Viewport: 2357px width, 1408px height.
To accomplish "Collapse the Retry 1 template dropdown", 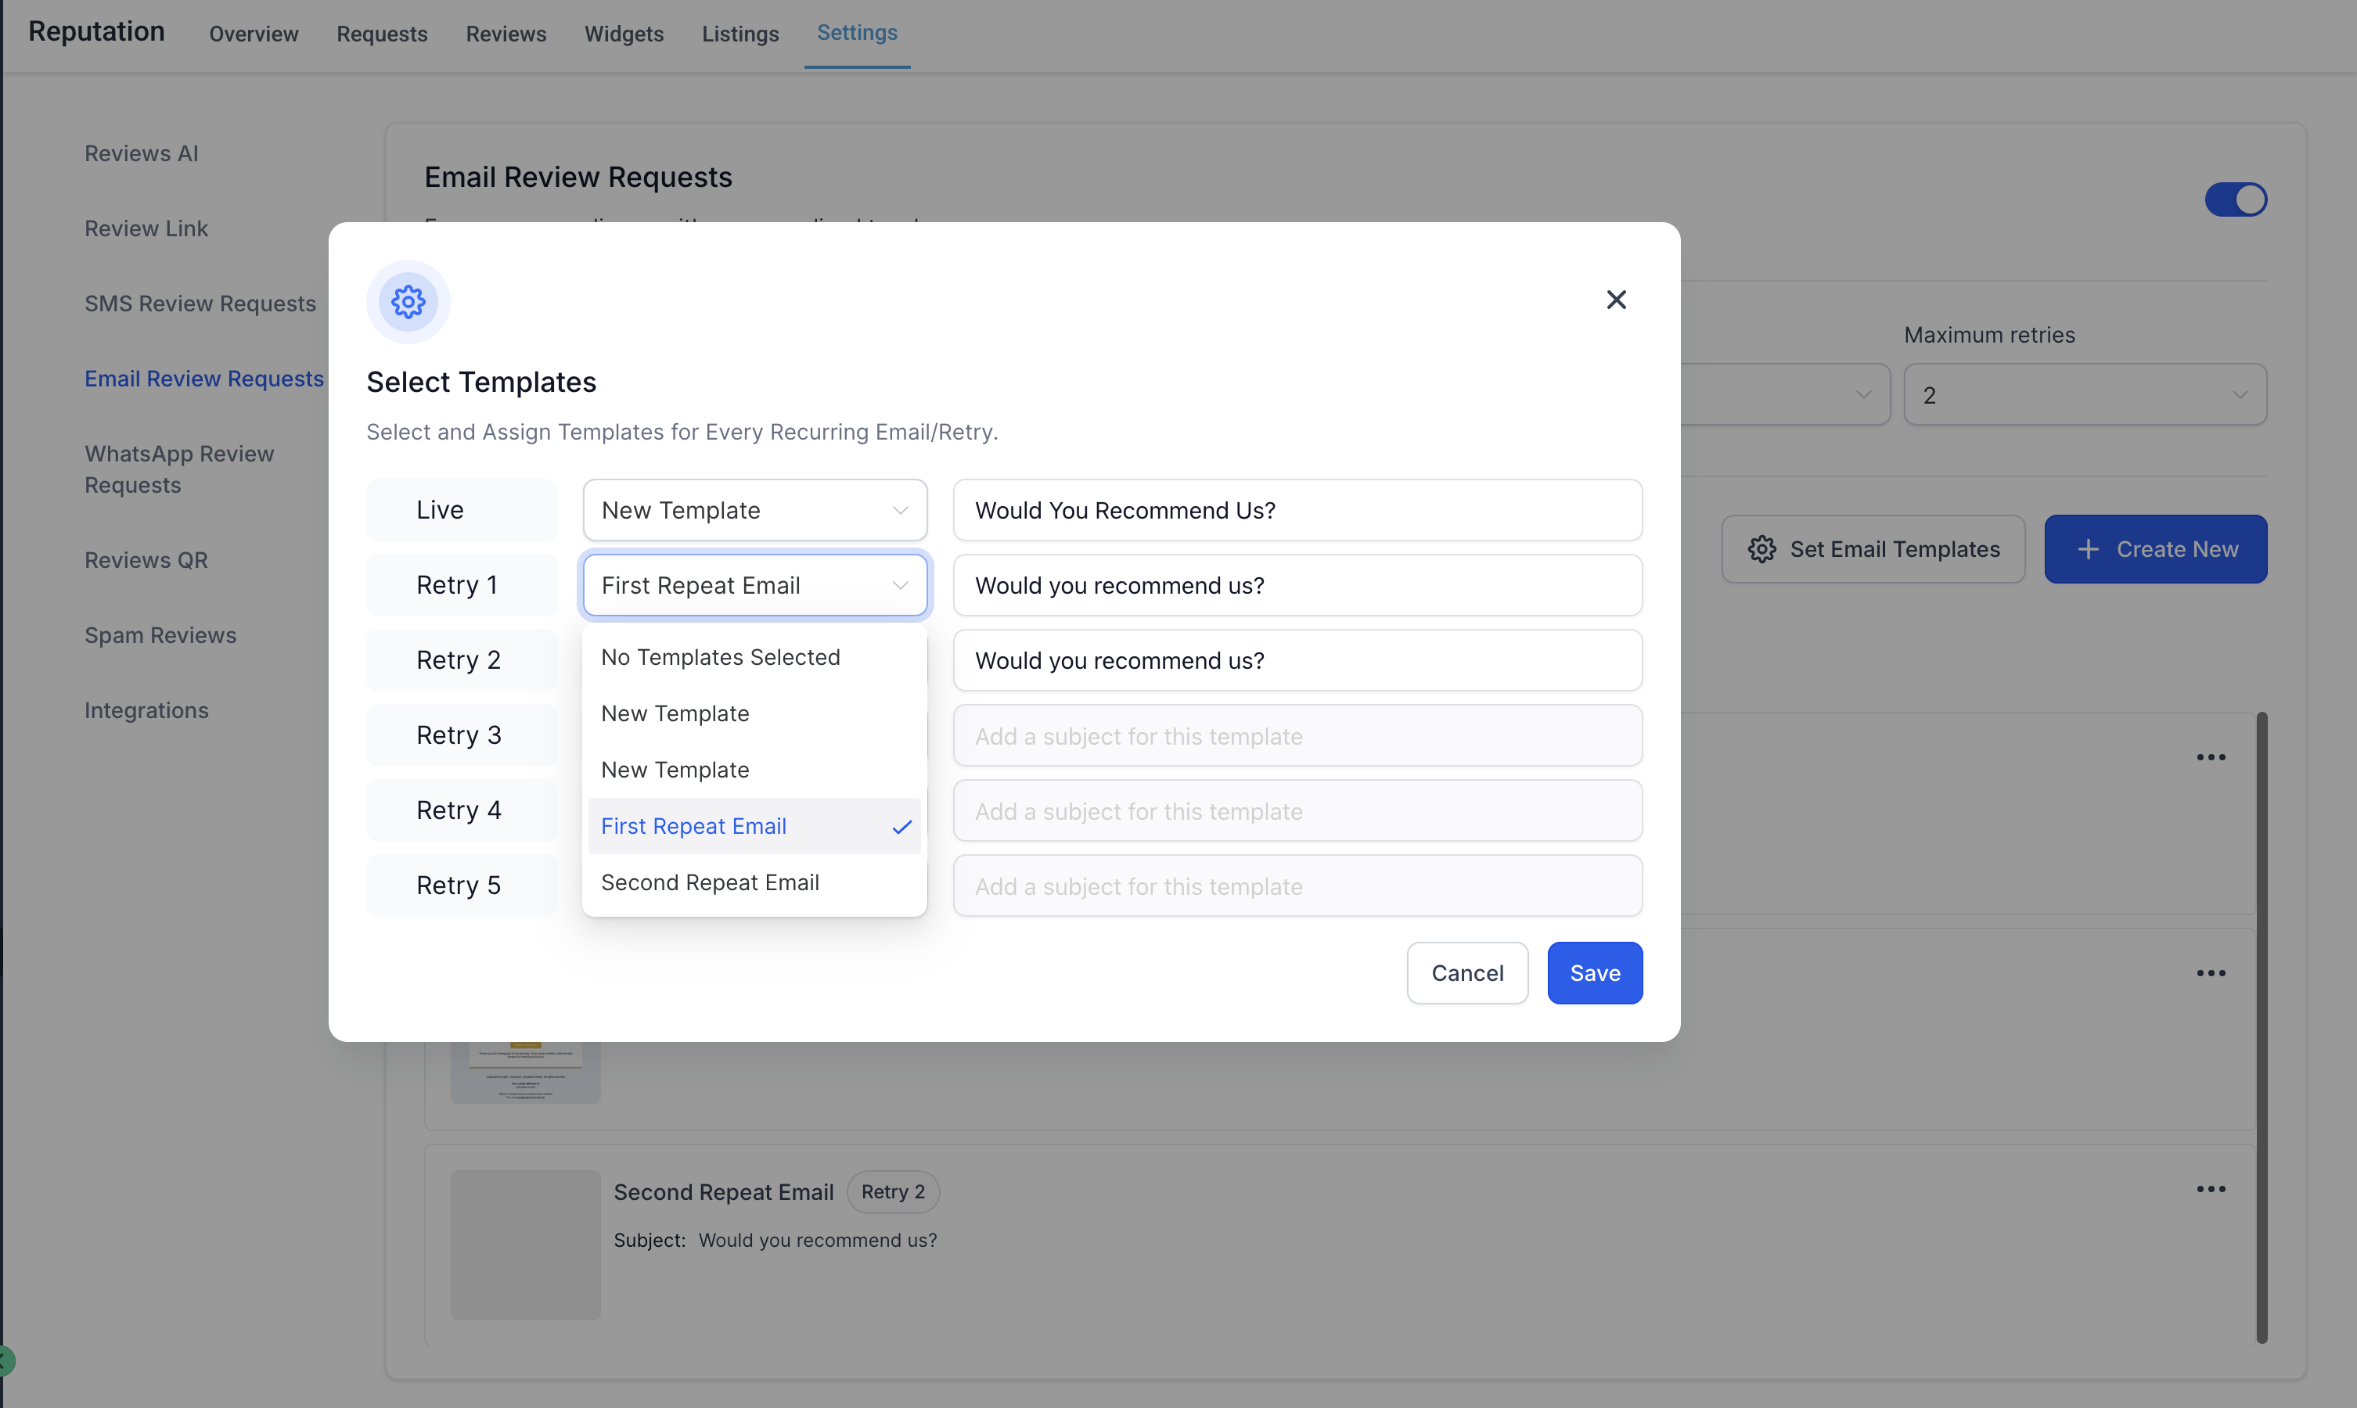I will point(754,585).
